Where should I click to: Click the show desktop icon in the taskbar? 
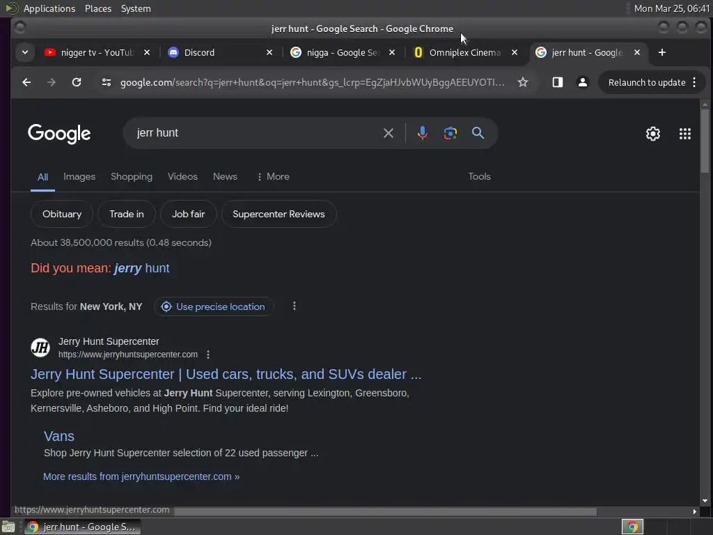pyautogui.click(x=8, y=527)
